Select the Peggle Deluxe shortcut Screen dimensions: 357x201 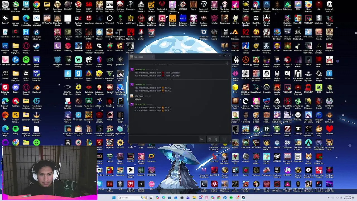(78, 6)
